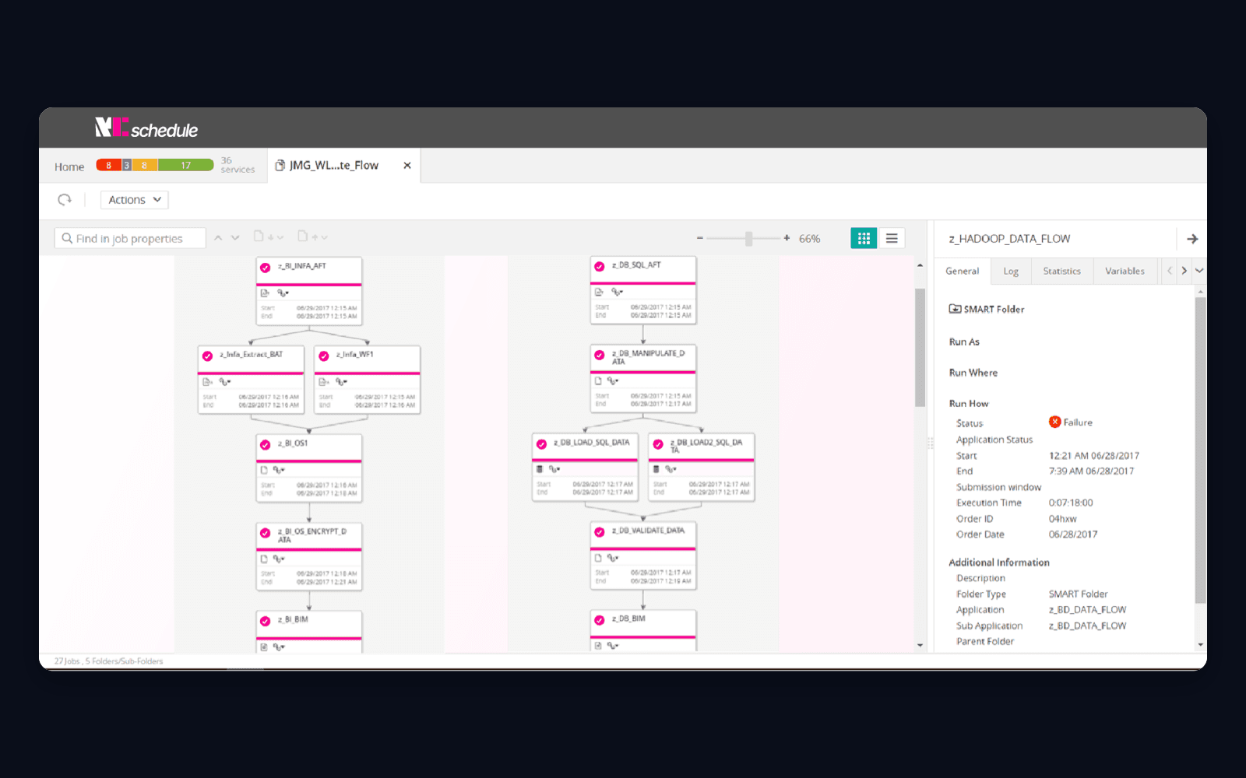The height and width of the screenshot is (778, 1246).
Task: Click the z_BI_OS_ENCRYPT_DATA status checkmark
Action: point(265,533)
